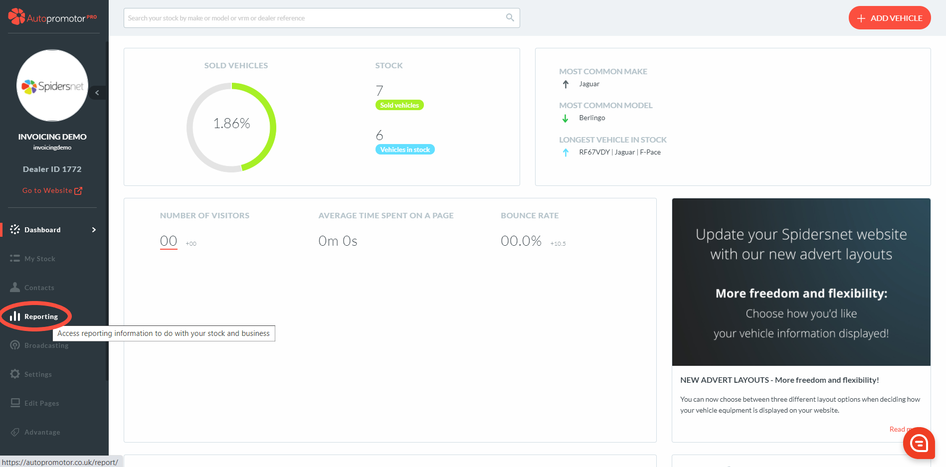Click the sold vehicles percentage ring

point(231,127)
